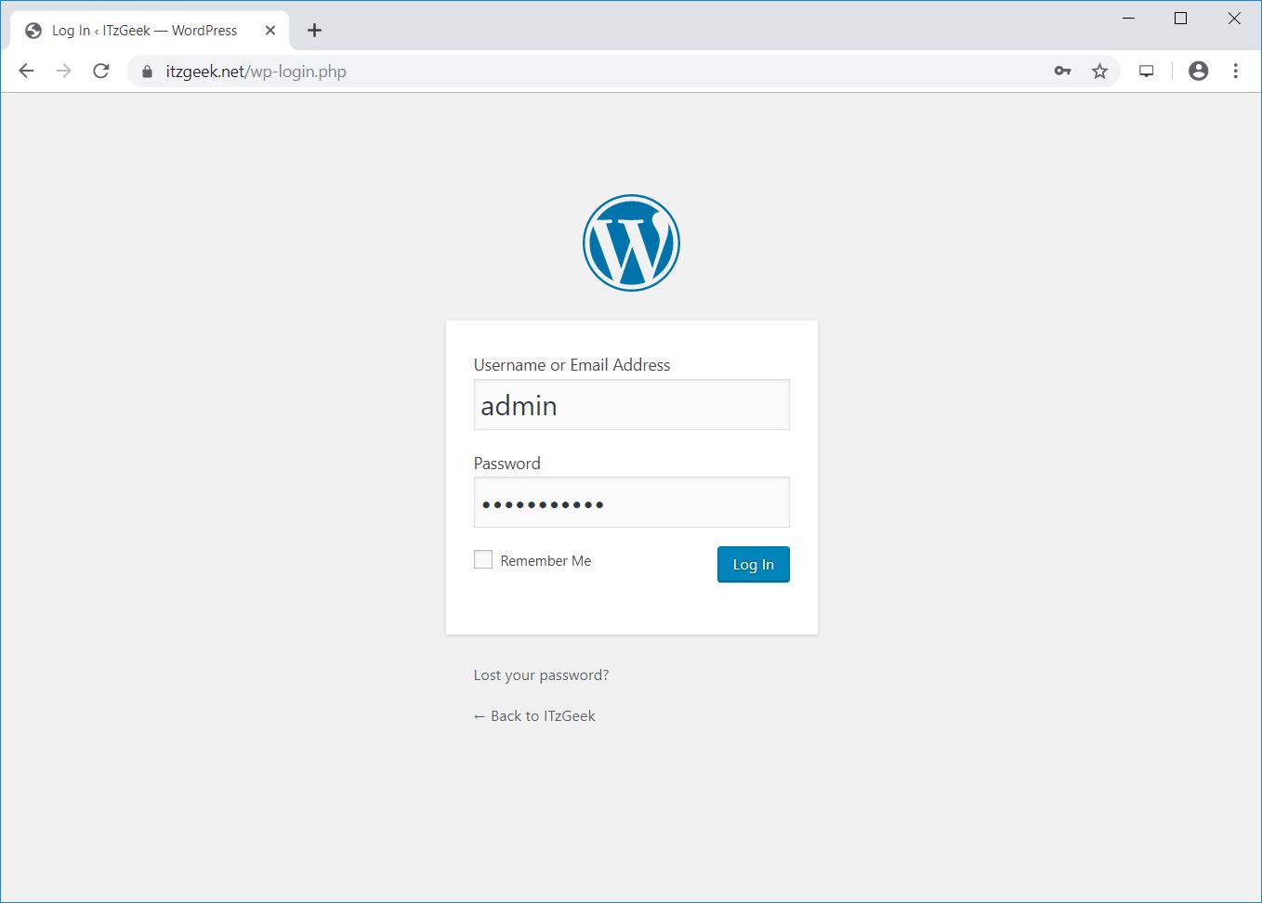Click the padlock site info icon
Screen dimensions: 1262x903
147,72
